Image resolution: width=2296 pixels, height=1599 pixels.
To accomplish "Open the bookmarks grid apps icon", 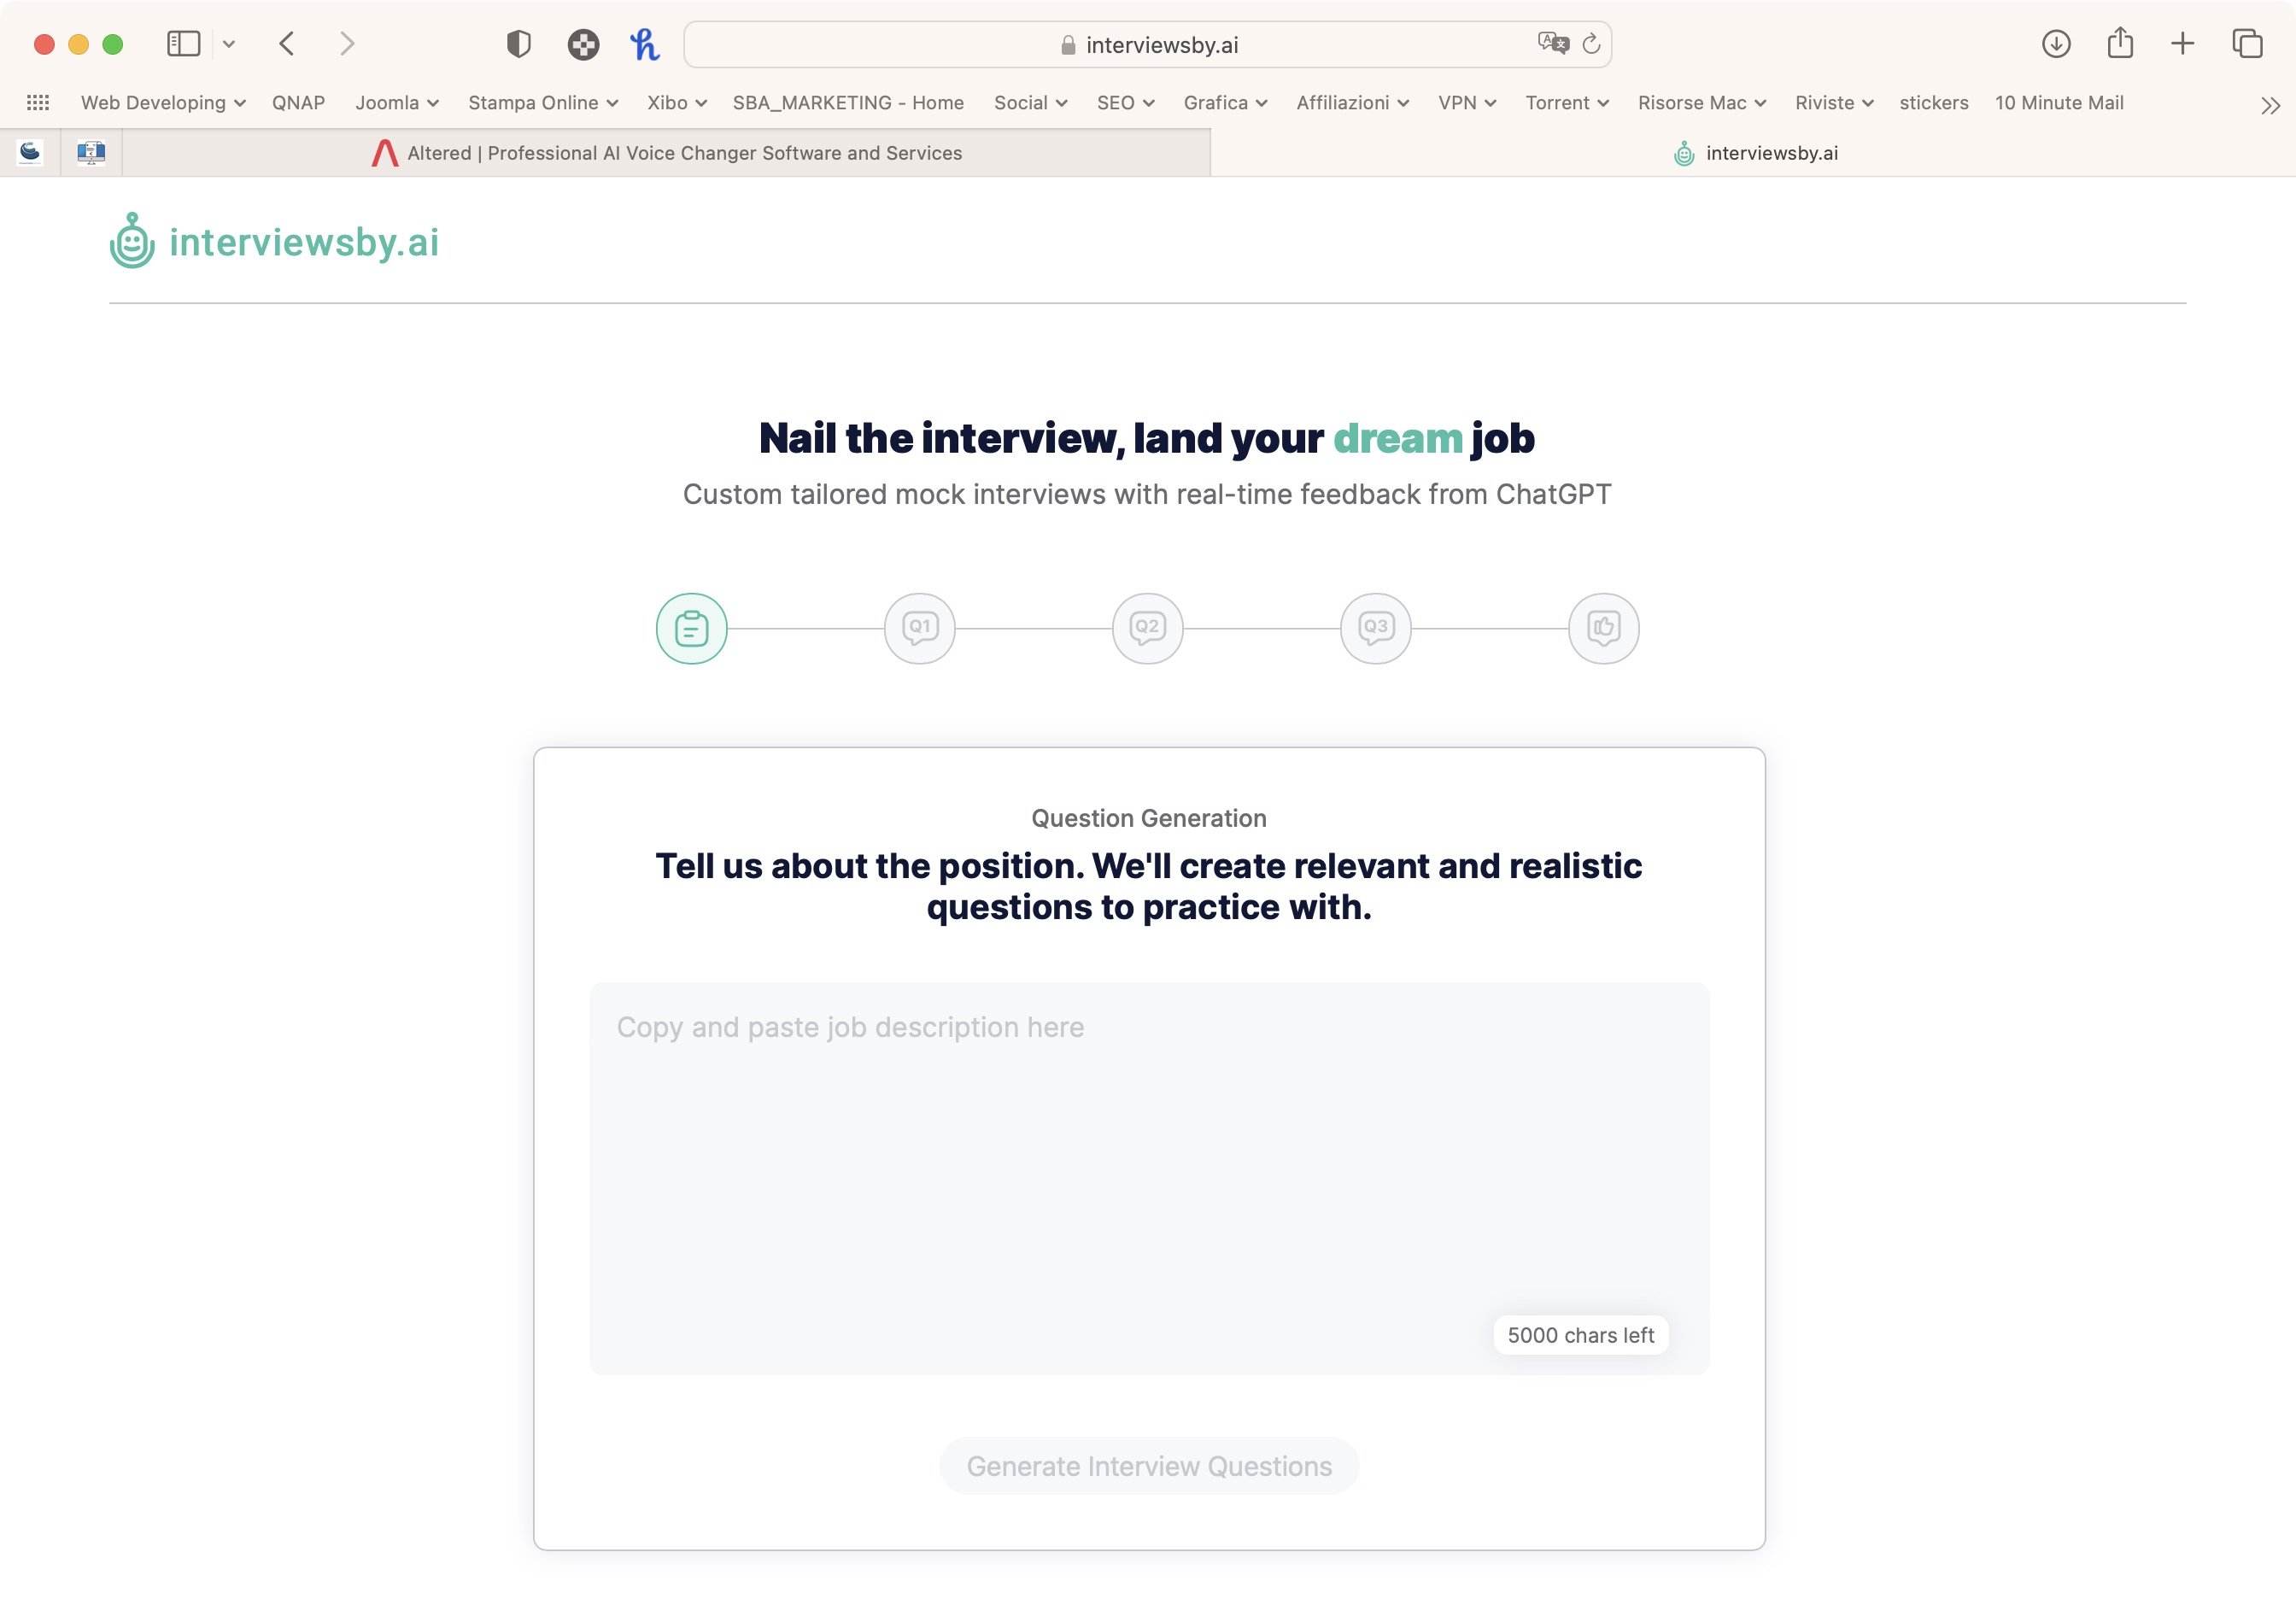I will point(38,102).
